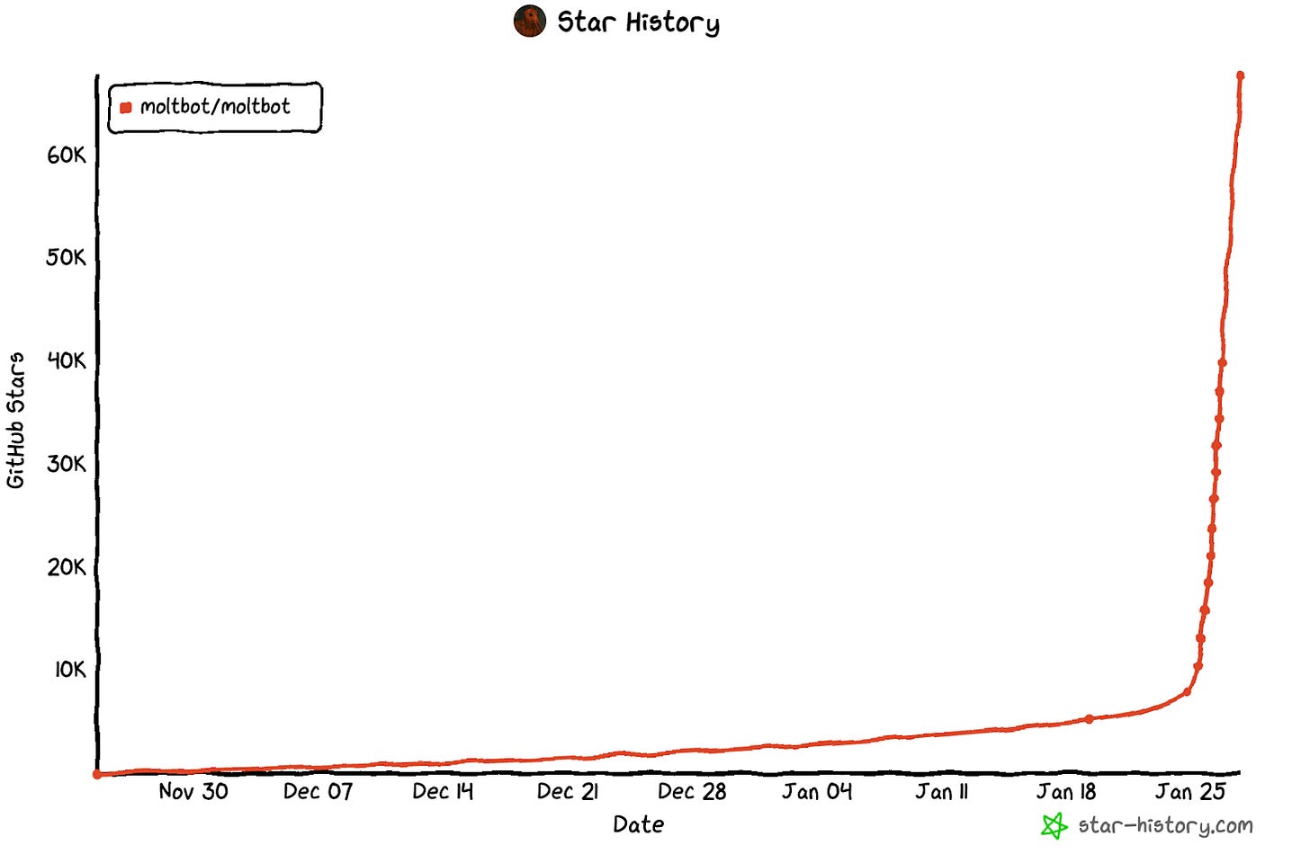Click the Dec 21 date label

(x=567, y=792)
